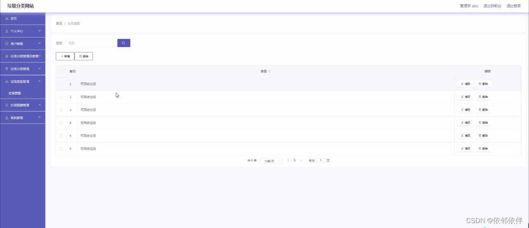Tick the select-all checkbox in table header
The width and height of the screenshot is (529, 228).
(x=62, y=71)
